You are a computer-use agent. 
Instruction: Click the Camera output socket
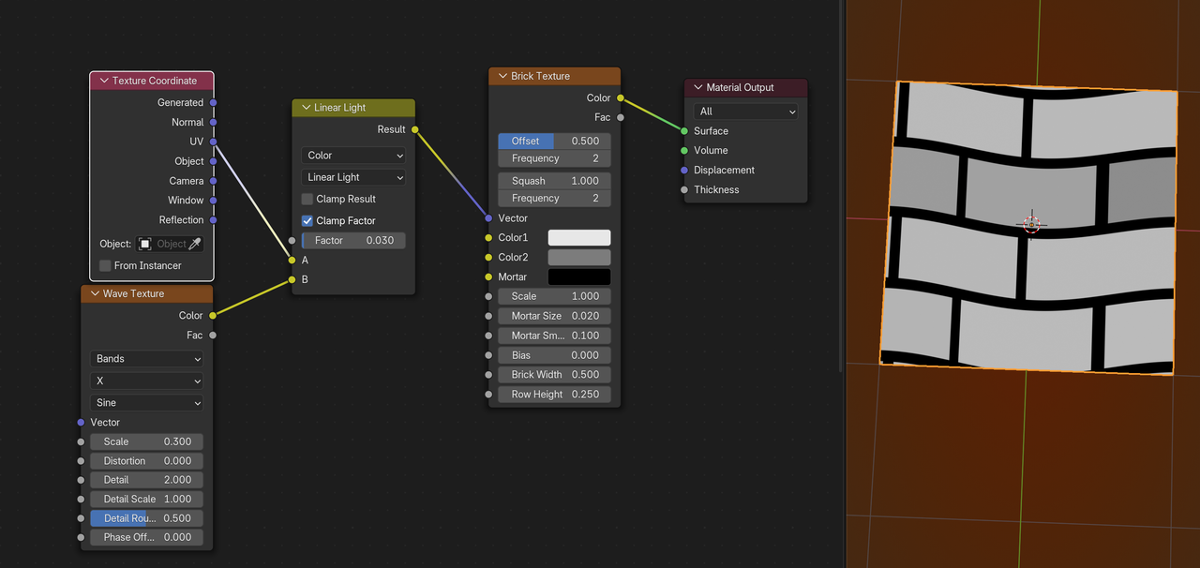214,181
